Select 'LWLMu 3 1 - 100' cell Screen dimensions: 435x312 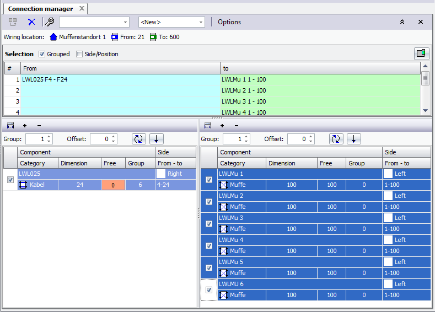click(320, 102)
